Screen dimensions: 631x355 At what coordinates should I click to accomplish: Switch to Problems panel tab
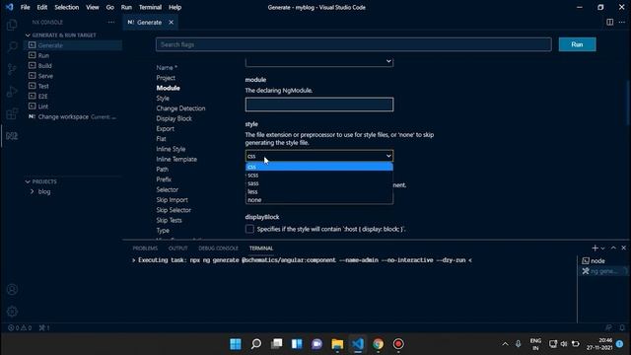pyautogui.click(x=145, y=248)
